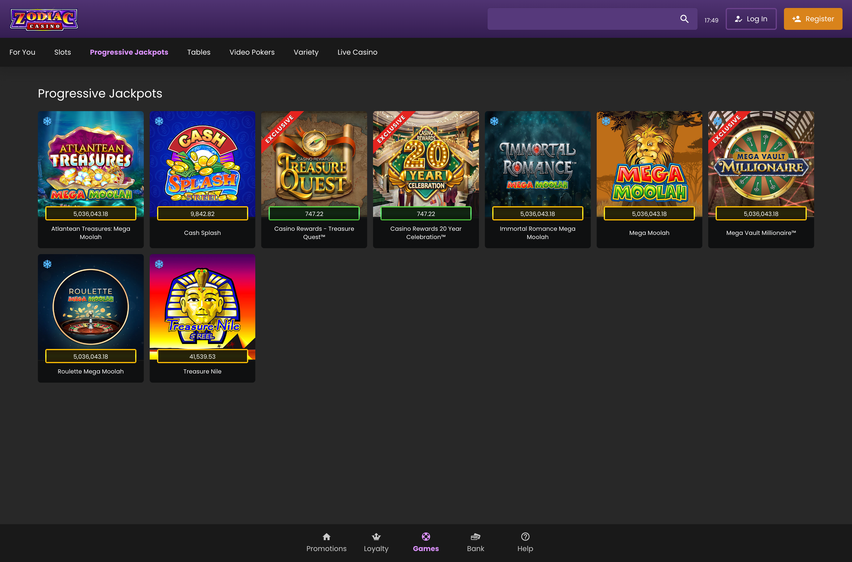Click the Register button

[x=813, y=19]
